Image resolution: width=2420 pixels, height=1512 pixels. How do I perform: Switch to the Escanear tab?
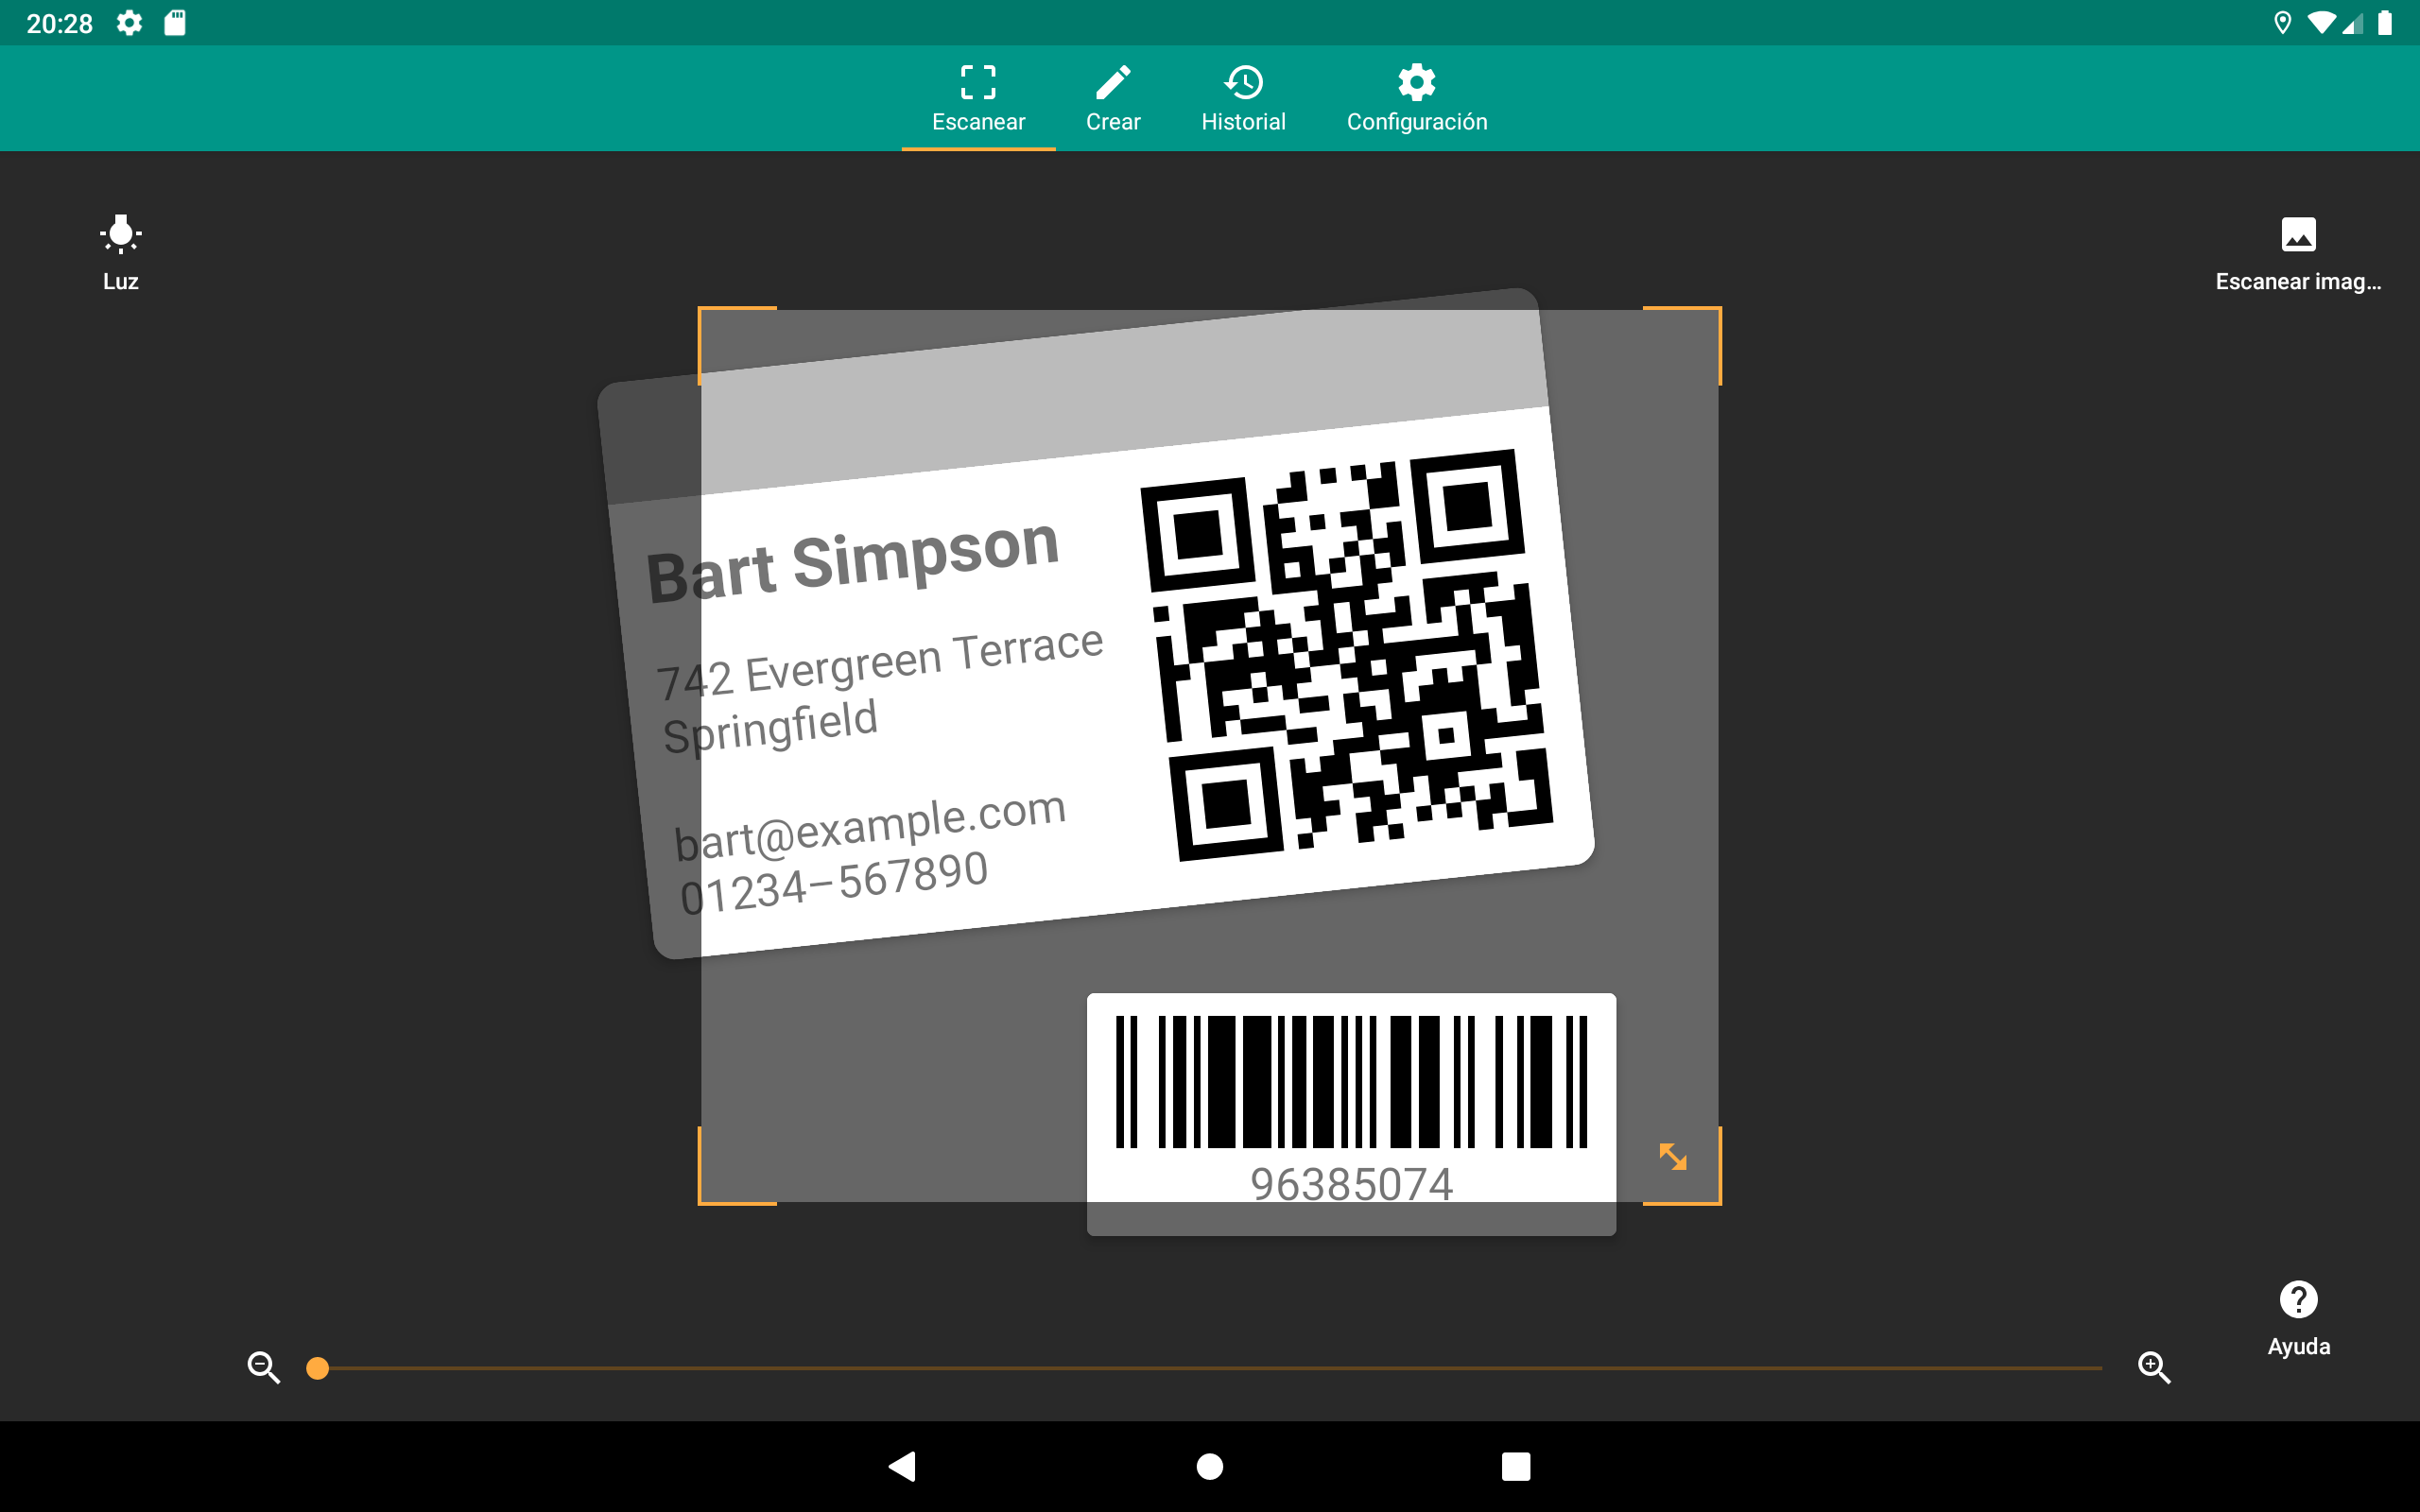978,98
